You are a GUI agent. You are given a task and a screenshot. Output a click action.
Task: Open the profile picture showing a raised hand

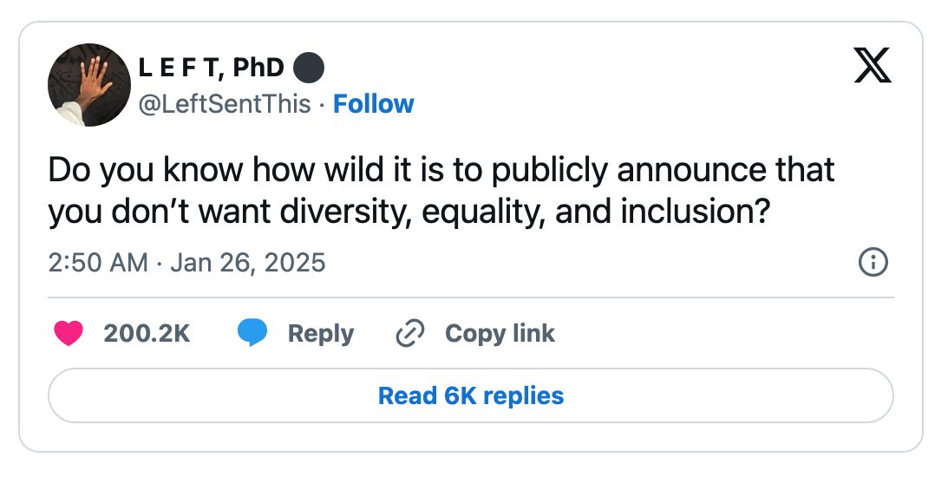pos(89,85)
